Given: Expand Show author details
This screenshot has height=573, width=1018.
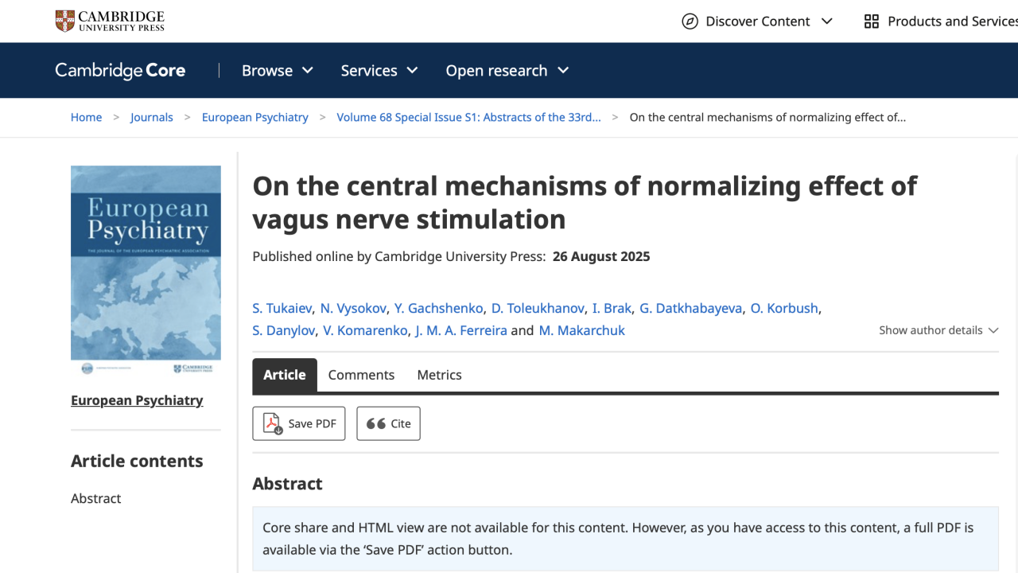Looking at the screenshot, I should click(x=938, y=330).
